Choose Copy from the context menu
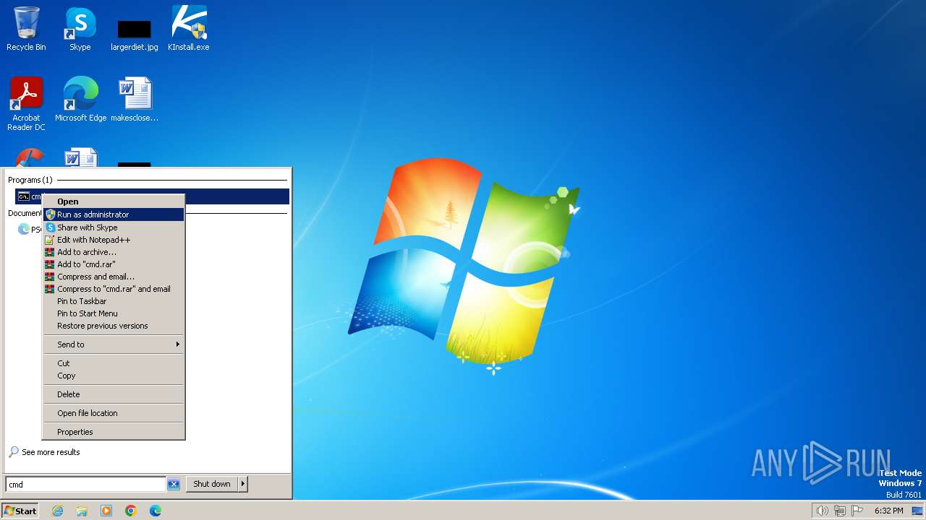The height and width of the screenshot is (520, 926). click(114, 376)
